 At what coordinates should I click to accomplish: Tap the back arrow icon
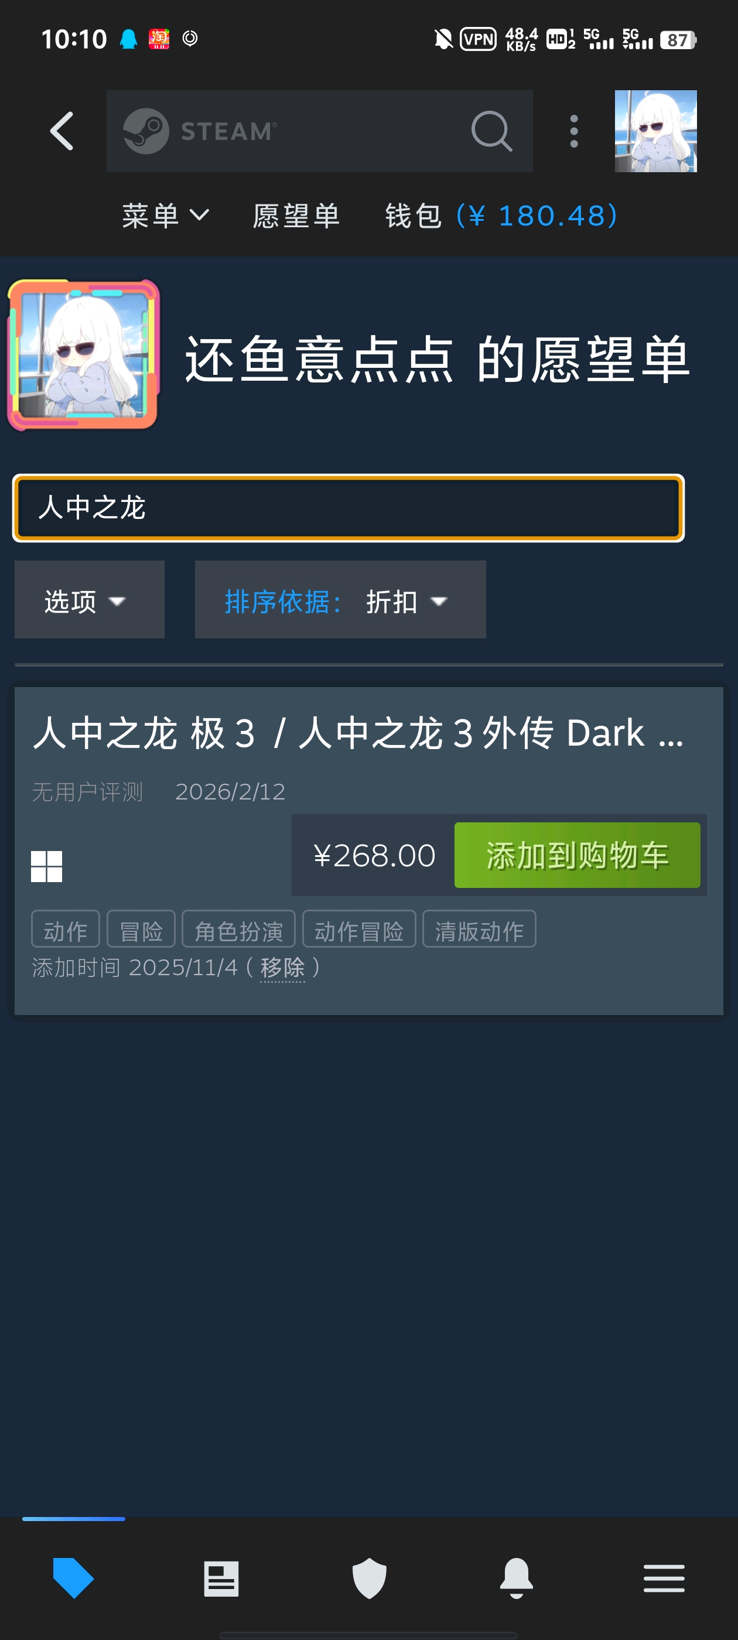[x=61, y=131]
